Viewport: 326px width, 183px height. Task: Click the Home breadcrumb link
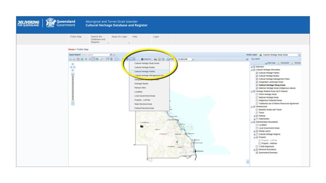[71, 49]
